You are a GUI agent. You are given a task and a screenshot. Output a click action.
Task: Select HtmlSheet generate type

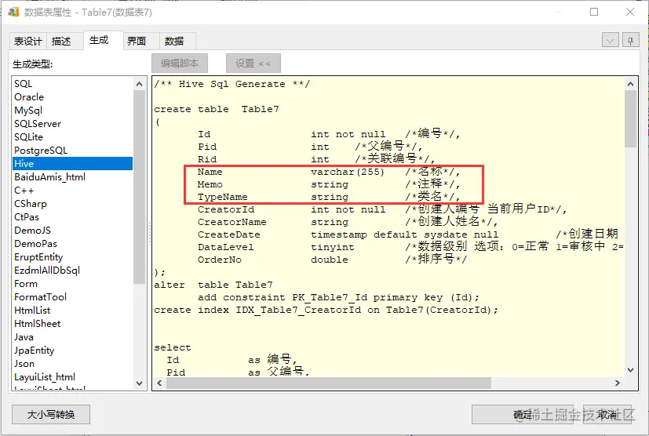click(72, 324)
